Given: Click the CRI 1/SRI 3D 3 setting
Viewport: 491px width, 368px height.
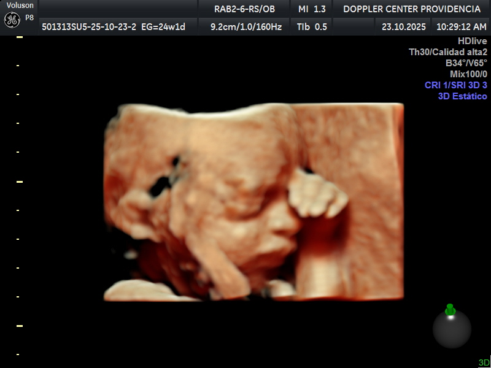Looking at the screenshot, I should pyautogui.click(x=456, y=85).
